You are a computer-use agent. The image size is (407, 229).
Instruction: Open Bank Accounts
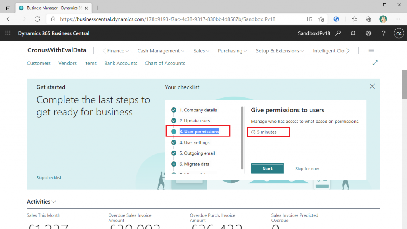pos(121,63)
